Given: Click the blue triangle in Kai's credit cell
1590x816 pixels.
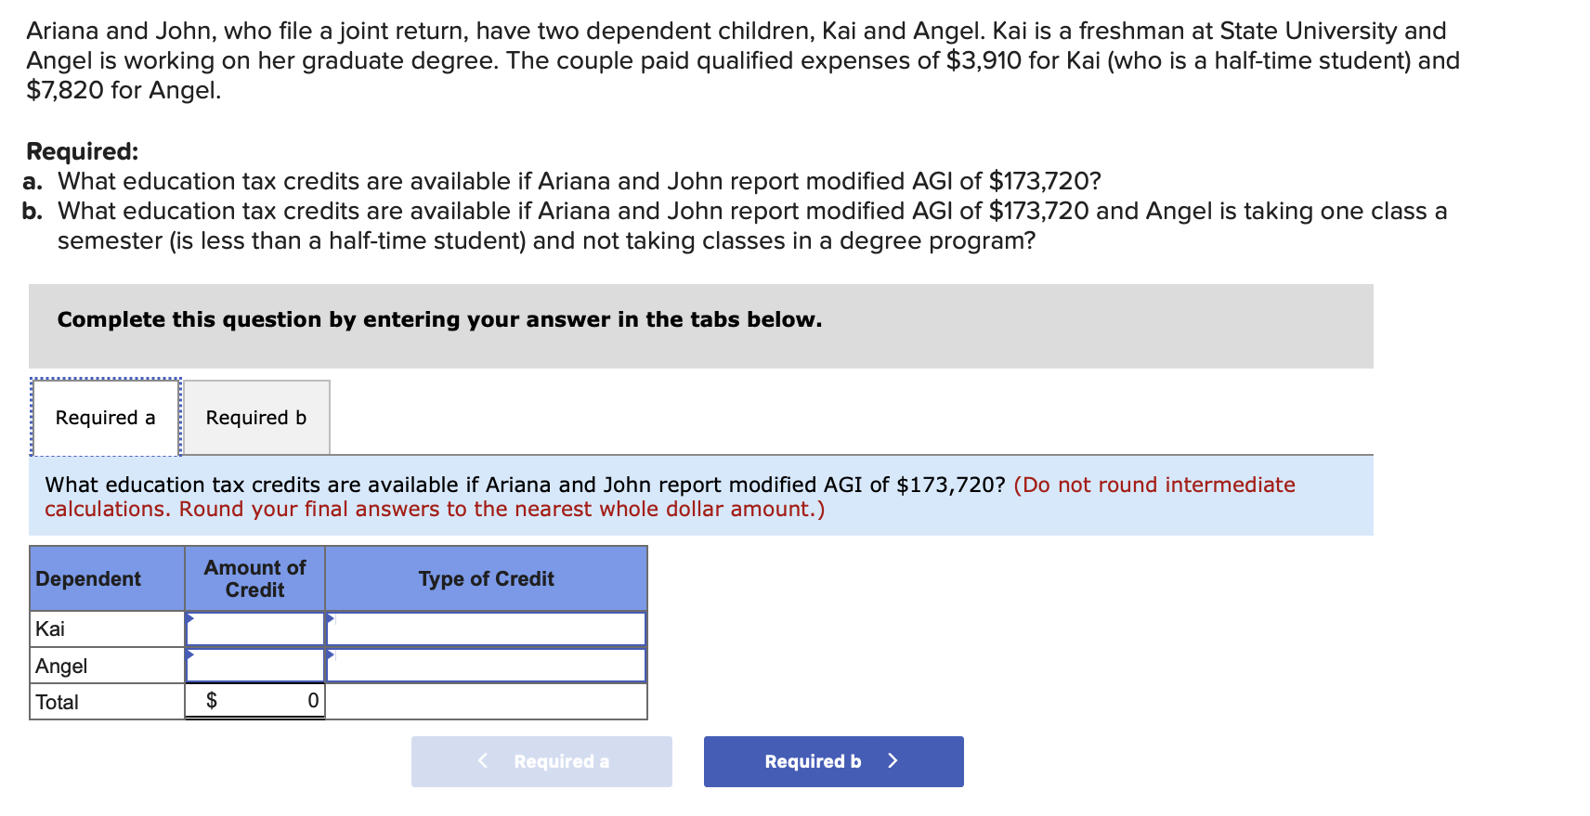Looking at the screenshot, I should tap(331, 619).
